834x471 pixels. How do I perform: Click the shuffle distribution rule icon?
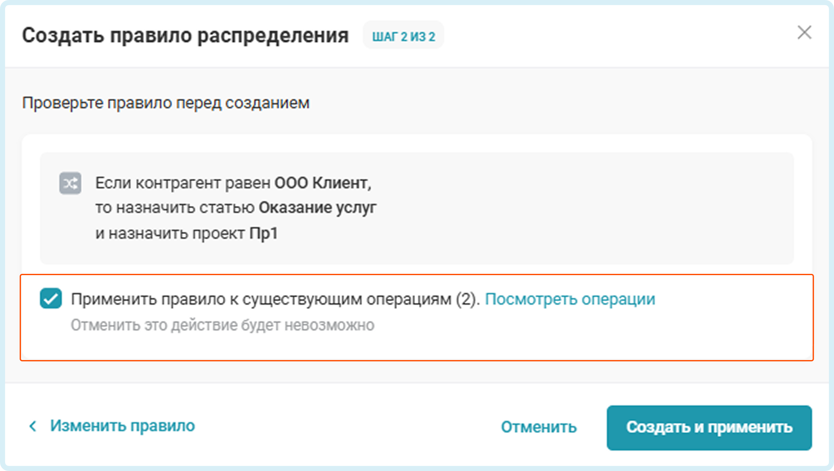70,183
